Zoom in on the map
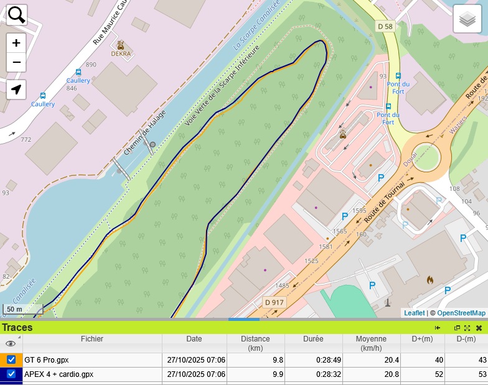Screen dimensions: 488x385 pos(16,43)
